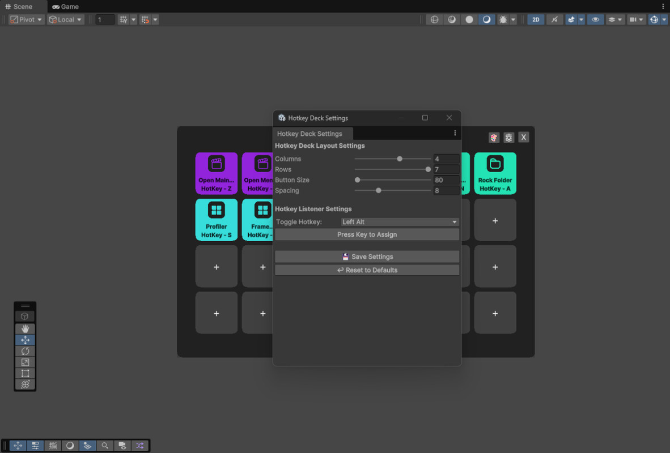Toggle 2D view mode

point(535,19)
